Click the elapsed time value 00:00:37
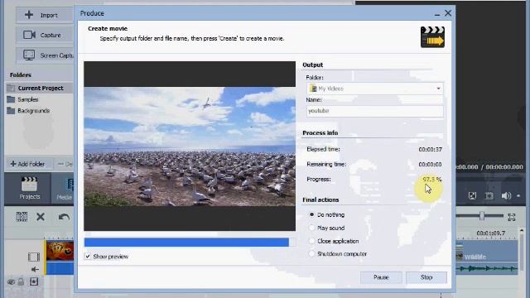The image size is (530, 298). (430, 149)
